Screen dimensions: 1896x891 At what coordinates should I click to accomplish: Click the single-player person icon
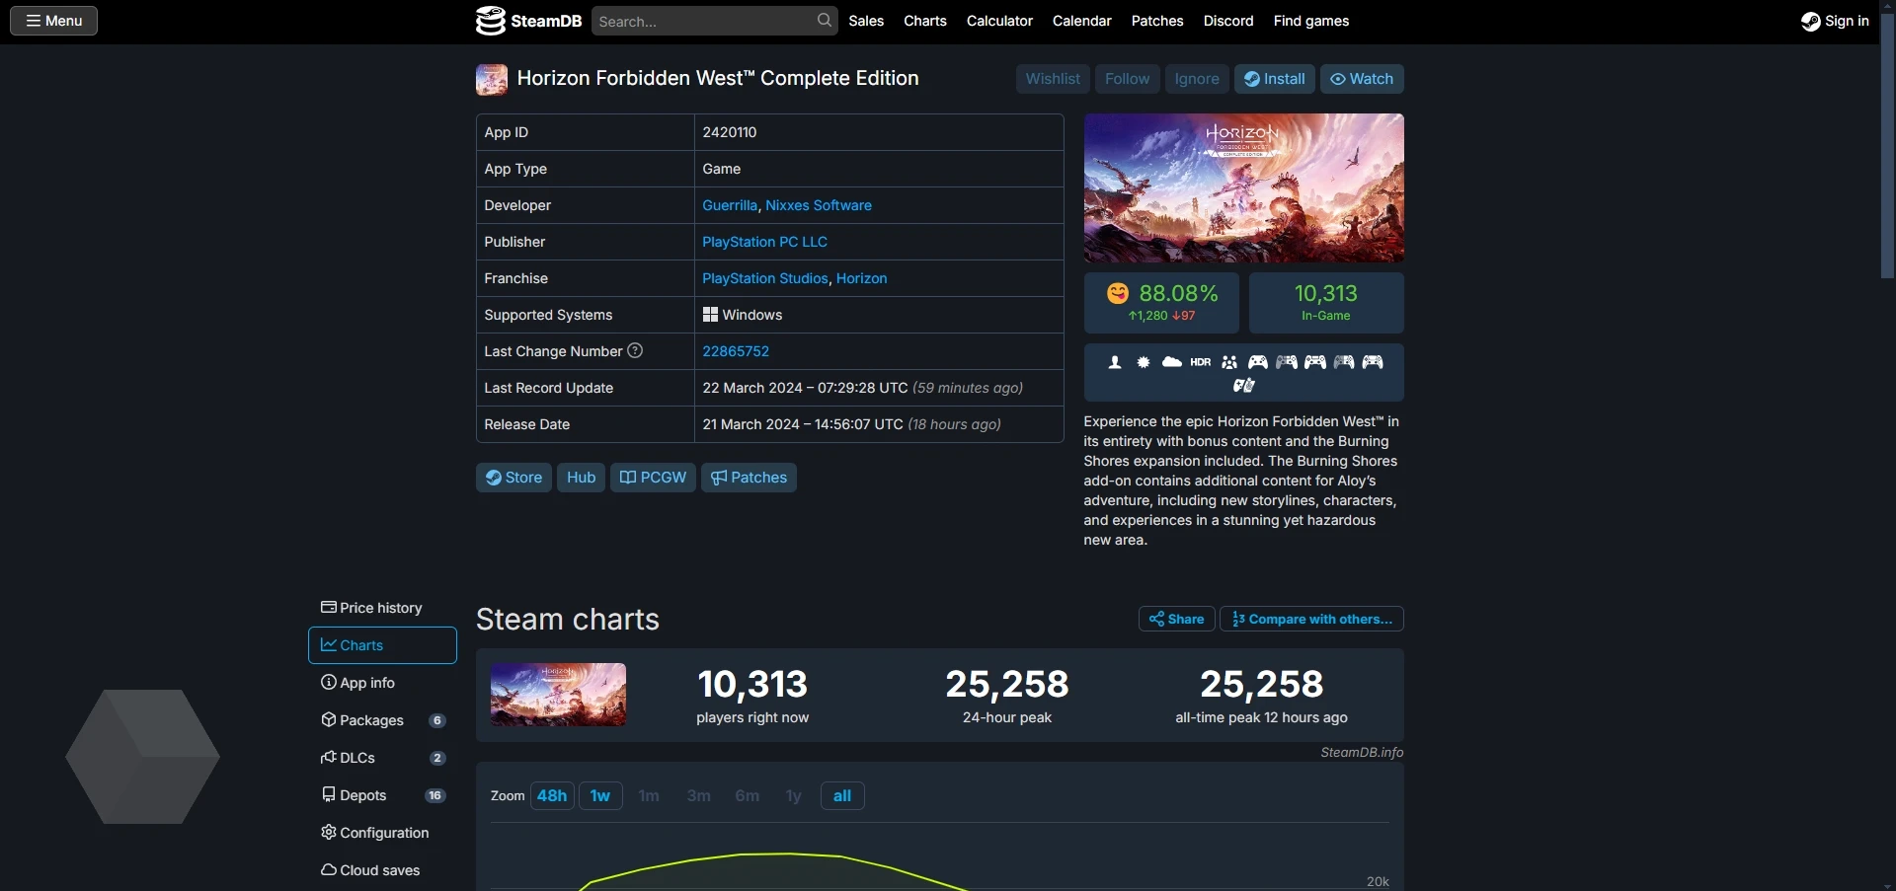(1114, 362)
